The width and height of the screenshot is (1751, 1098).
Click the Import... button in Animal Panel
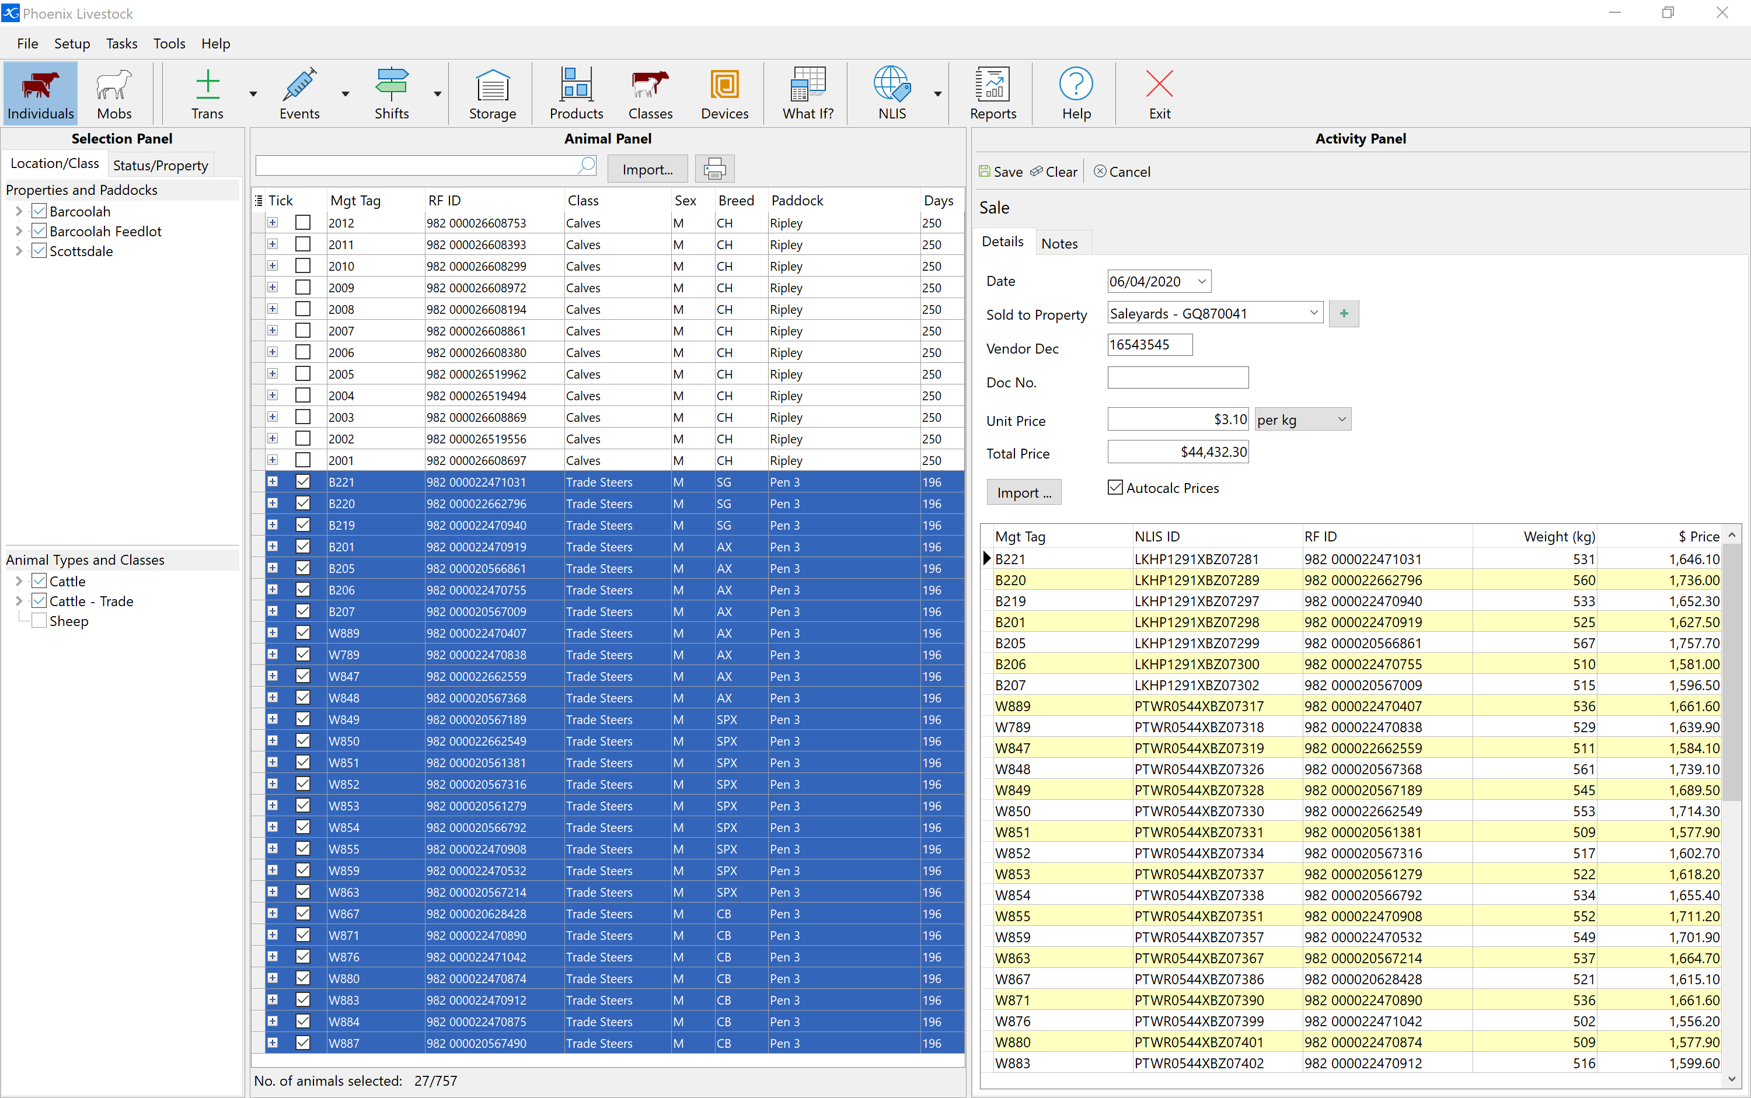[x=647, y=169]
